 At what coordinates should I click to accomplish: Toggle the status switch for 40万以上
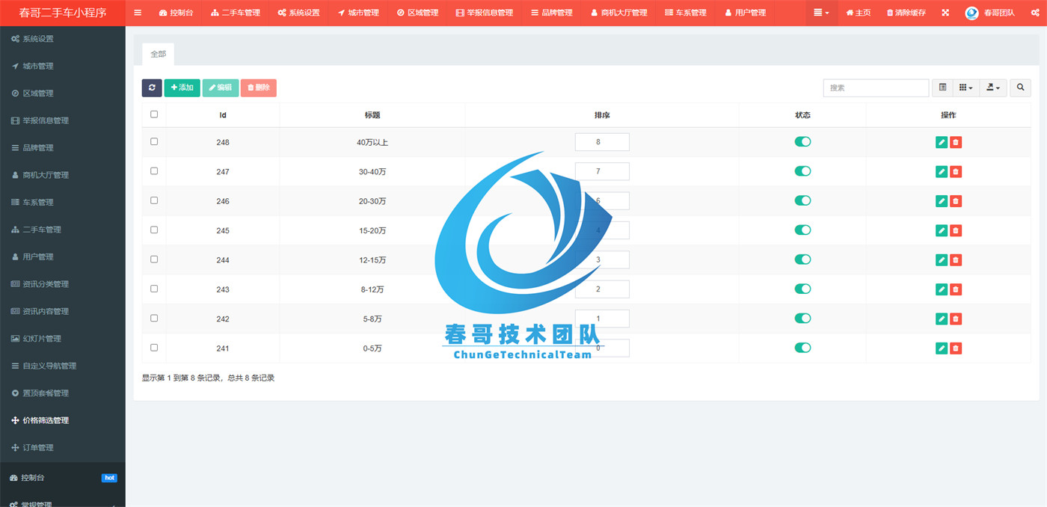[x=802, y=141]
